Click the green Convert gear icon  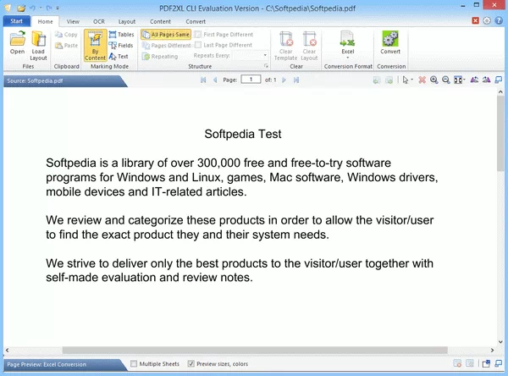390,39
